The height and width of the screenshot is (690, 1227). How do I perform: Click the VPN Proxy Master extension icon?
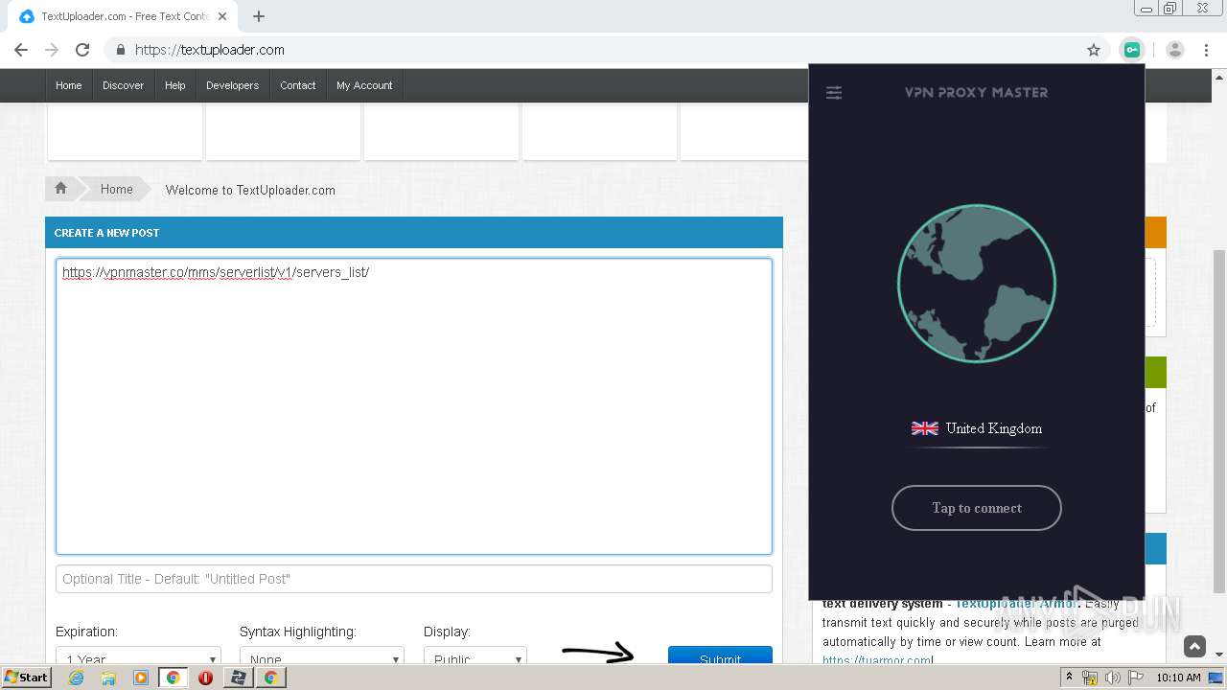[x=1131, y=50]
